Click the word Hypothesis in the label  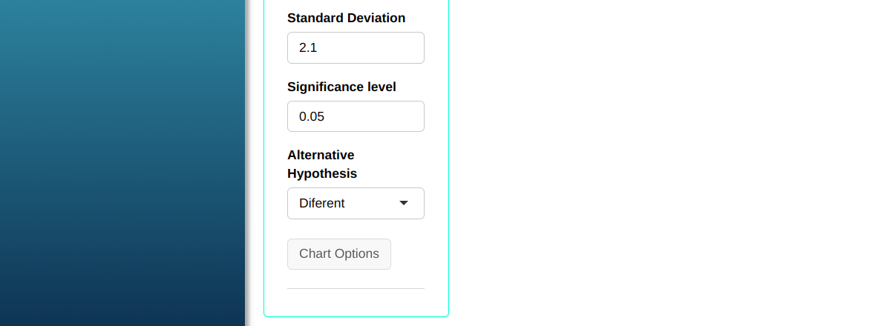[322, 174]
